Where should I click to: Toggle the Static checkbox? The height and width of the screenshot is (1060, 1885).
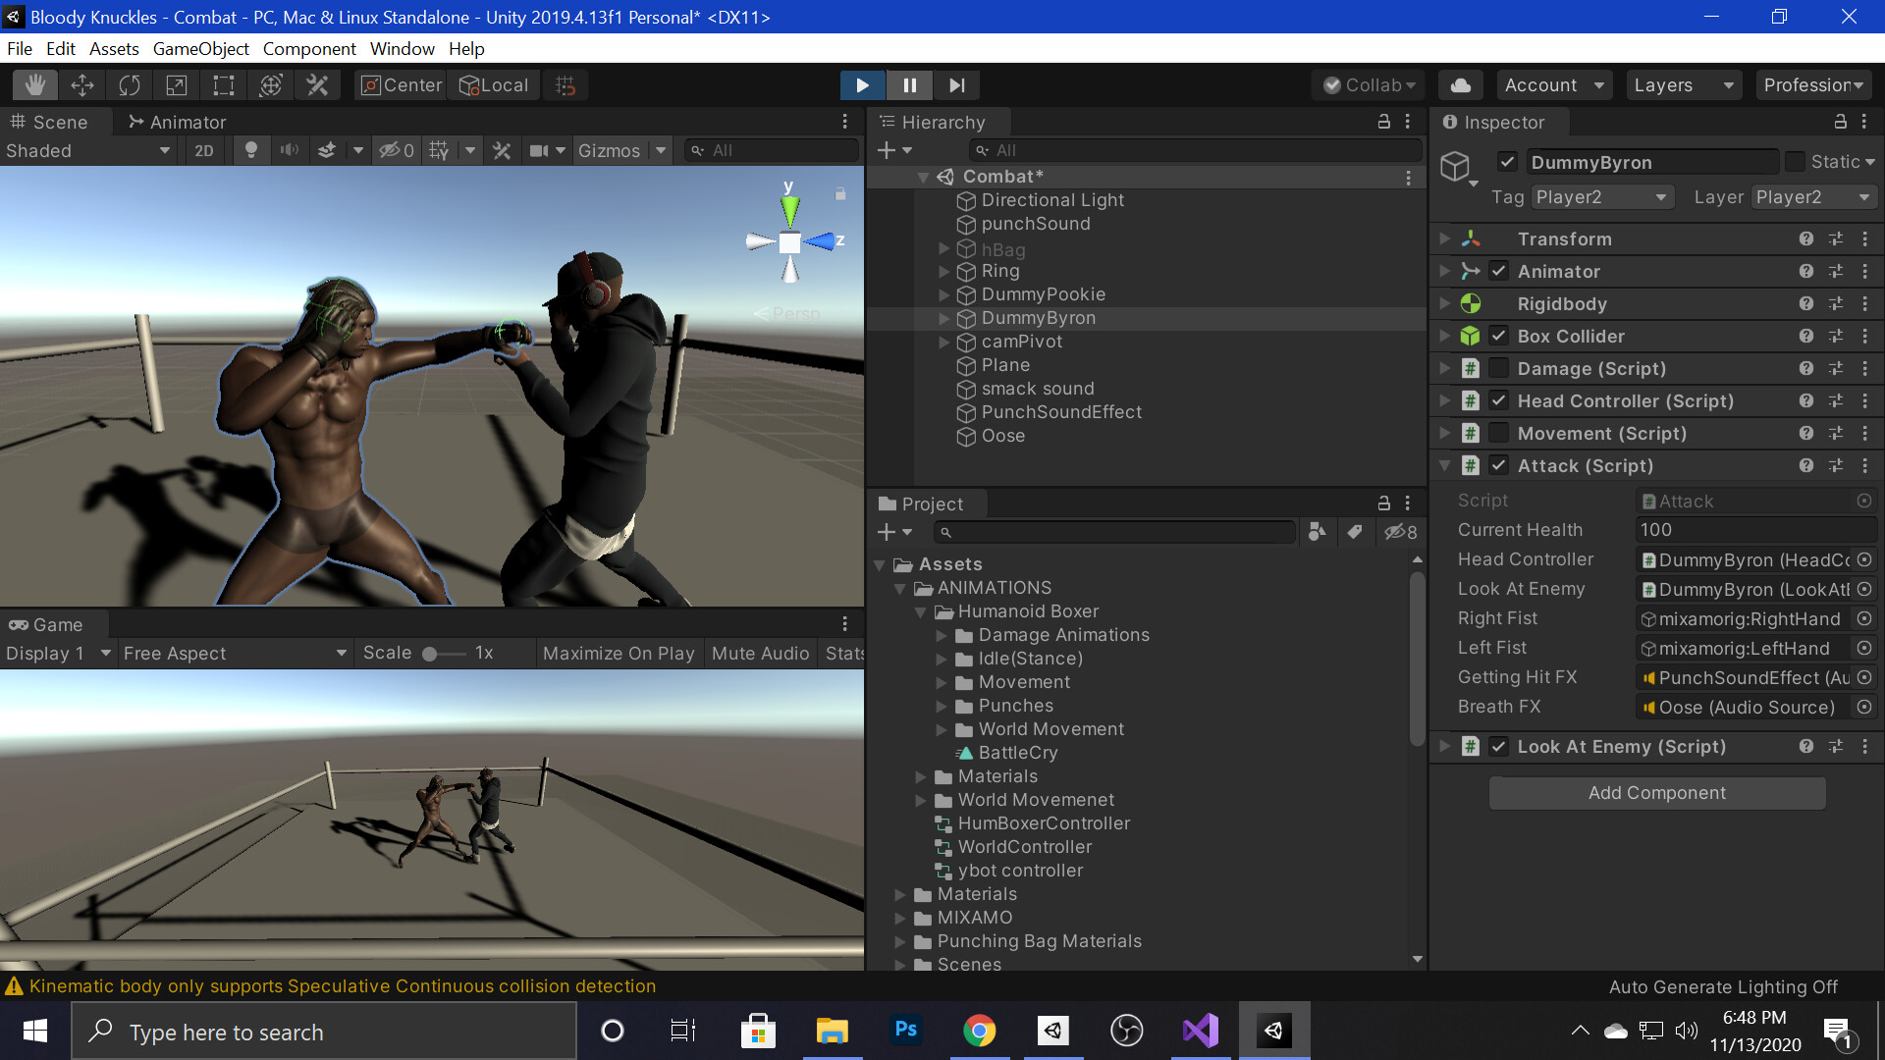point(1795,162)
